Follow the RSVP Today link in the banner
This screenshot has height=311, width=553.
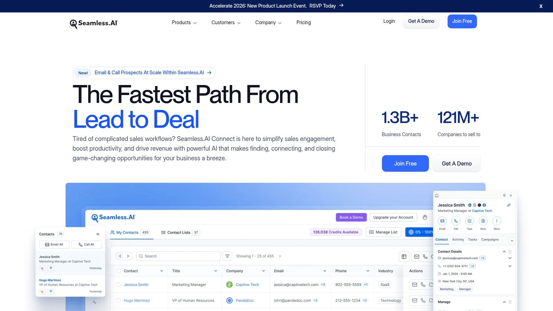click(322, 6)
